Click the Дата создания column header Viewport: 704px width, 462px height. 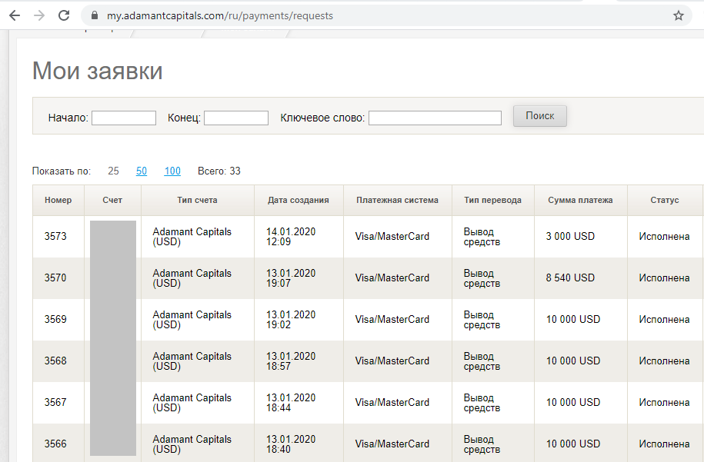tap(299, 200)
